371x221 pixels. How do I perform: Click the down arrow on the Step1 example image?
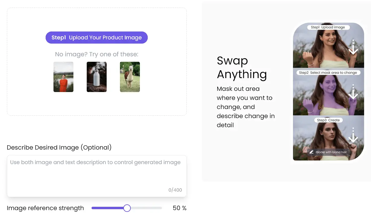pos(353,48)
